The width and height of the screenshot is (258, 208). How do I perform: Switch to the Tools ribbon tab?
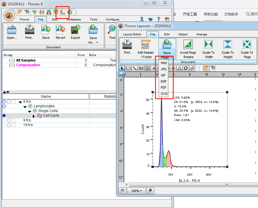point(93,20)
